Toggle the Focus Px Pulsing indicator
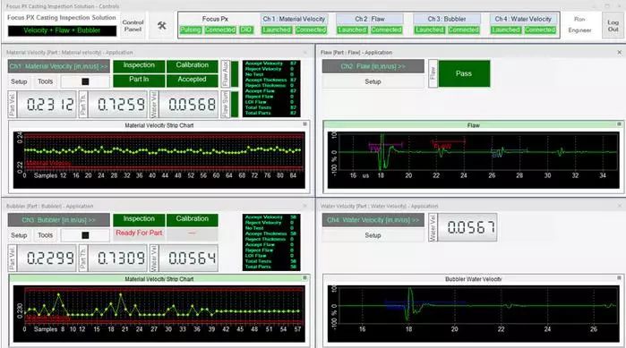This screenshot has width=626, height=348. click(191, 30)
